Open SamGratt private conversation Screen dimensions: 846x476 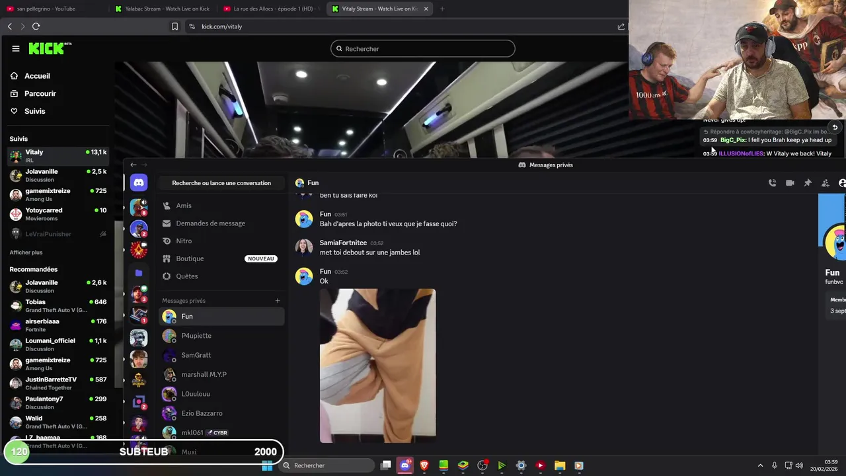pos(221,355)
